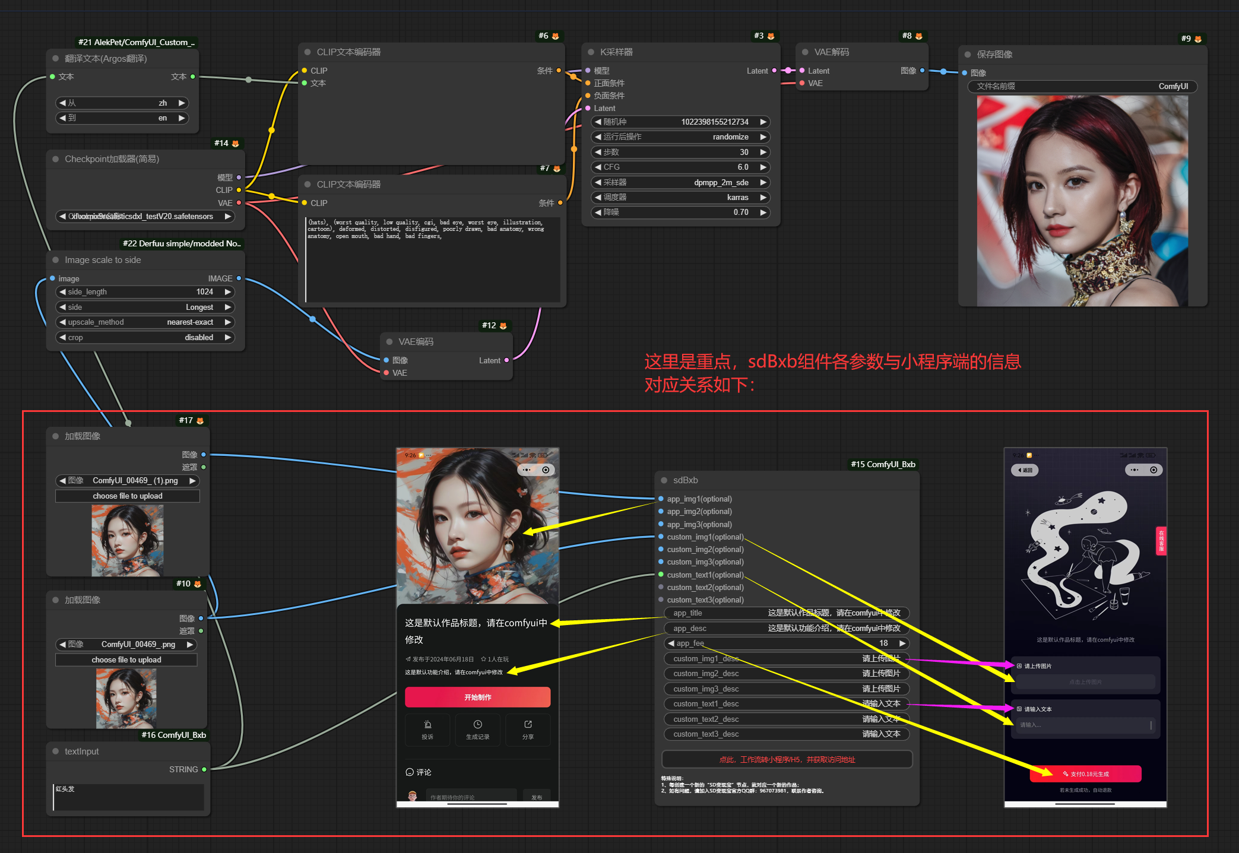Click the fox badge icon beside #3
Image resolution: width=1239 pixels, height=853 pixels.
(771, 36)
